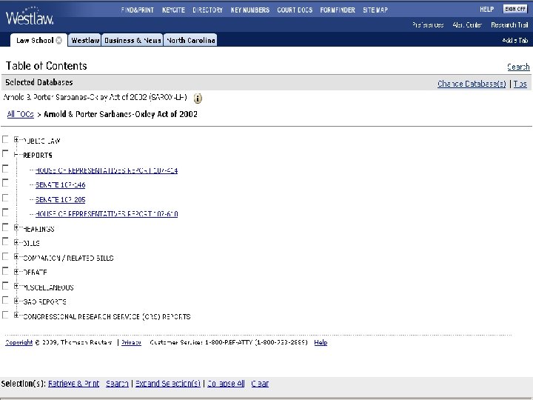The height and width of the screenshot is (400, 533).
Task: Select the Law School tab
Action: pyautogui.click(x=35, y=41)
